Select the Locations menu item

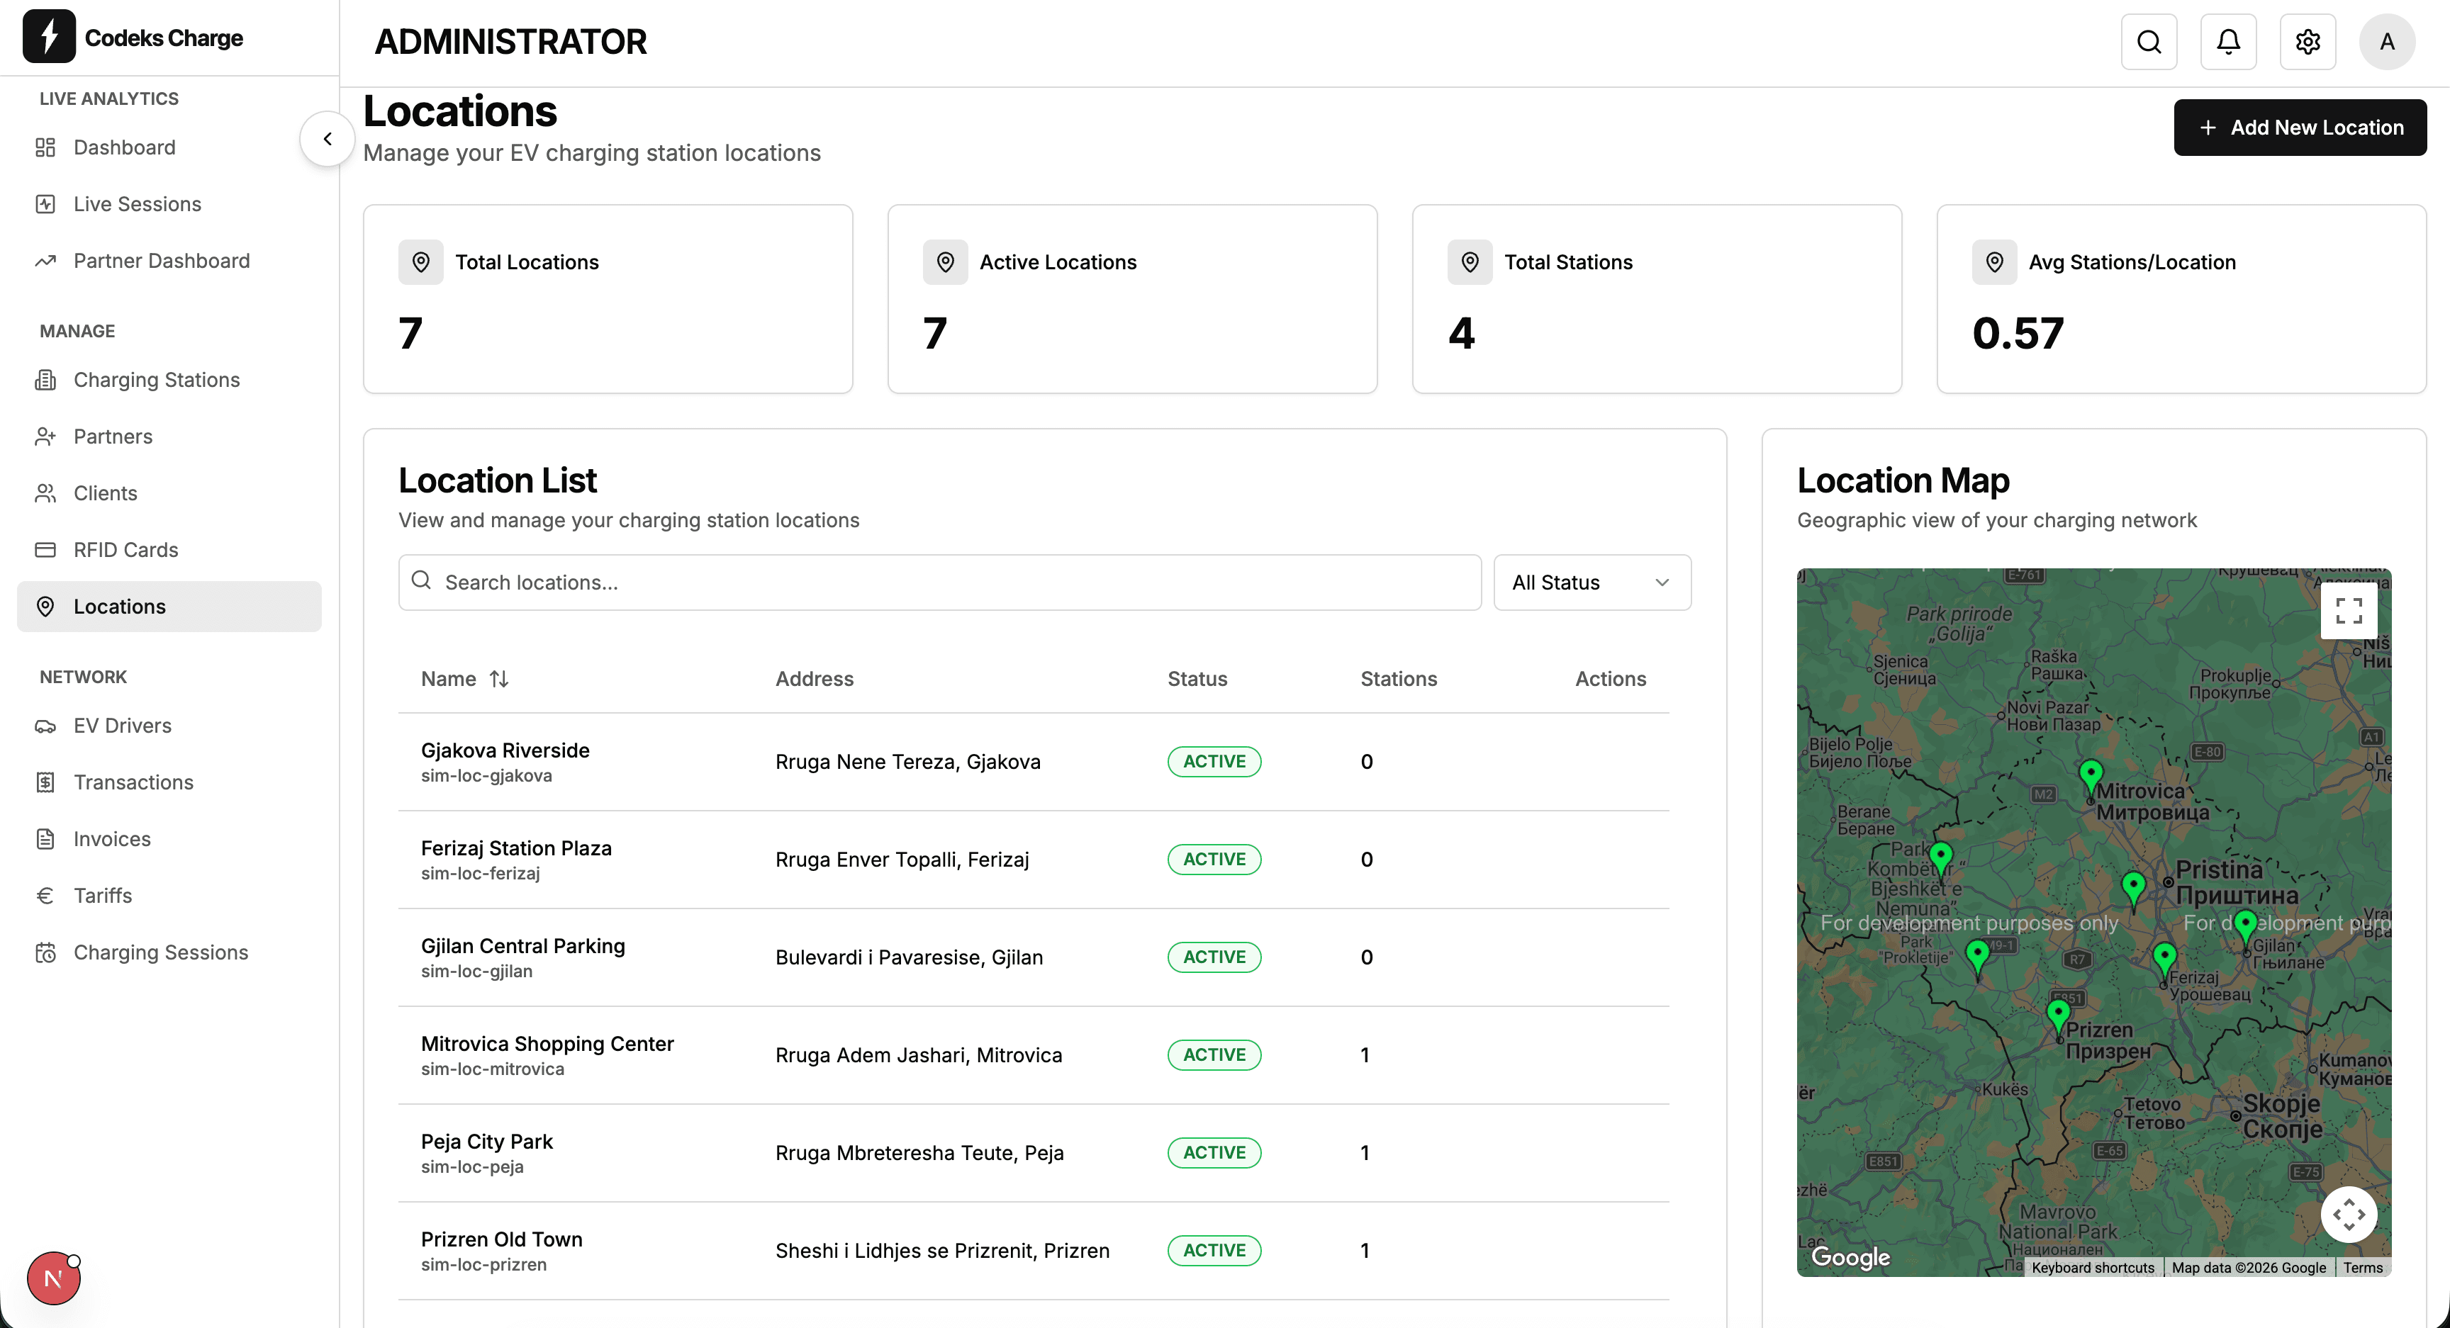point(119,607)
